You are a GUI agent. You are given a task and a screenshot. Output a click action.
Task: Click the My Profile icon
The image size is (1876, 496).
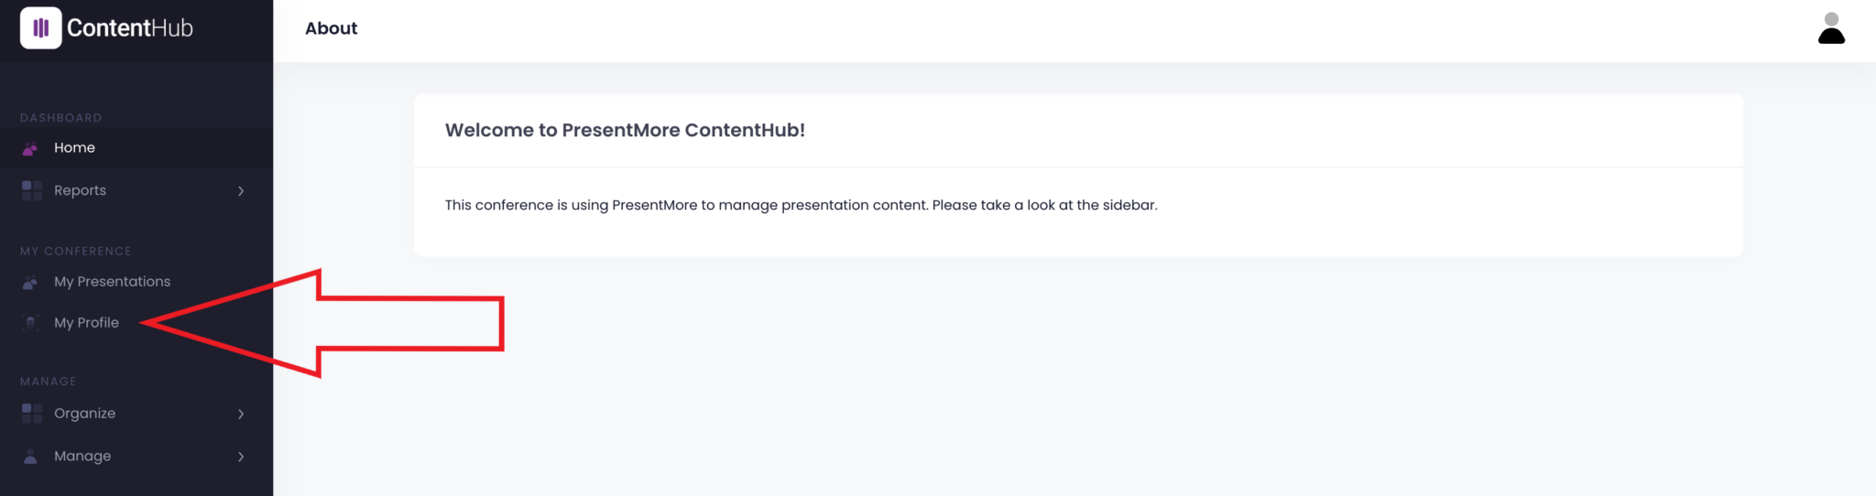click(x=31, y=323)
